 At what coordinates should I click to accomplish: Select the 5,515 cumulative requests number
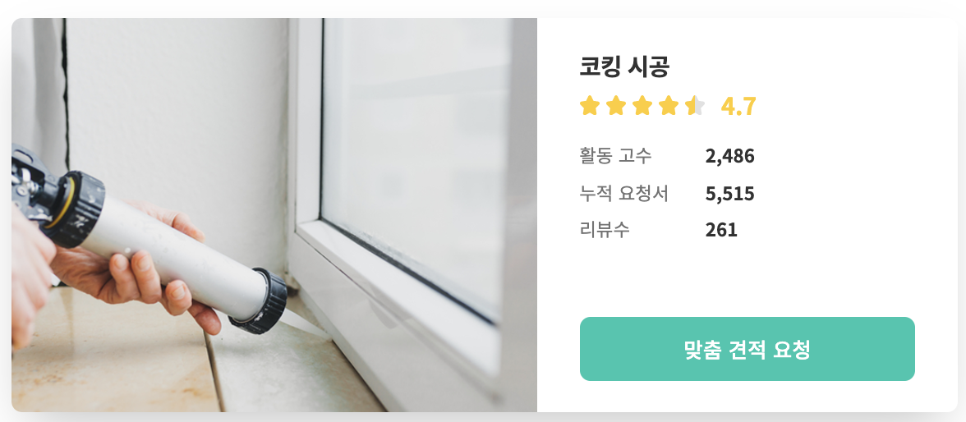(x=729, y=194)
